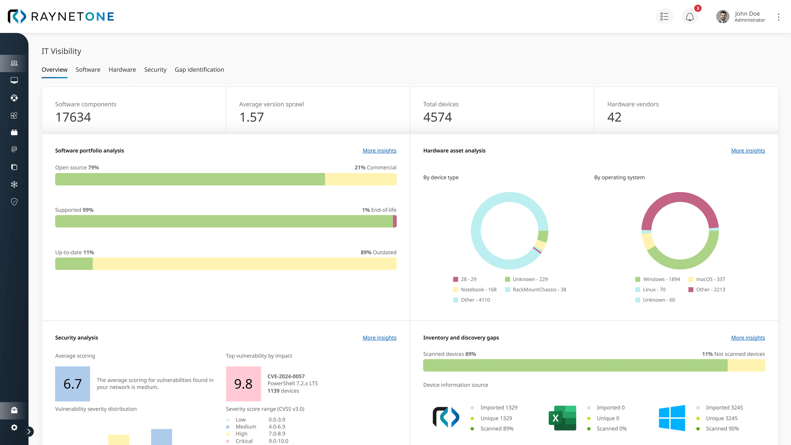Click the task list icon in header
The width and height of the screenshot is (791, 445).
pos(664,17)
